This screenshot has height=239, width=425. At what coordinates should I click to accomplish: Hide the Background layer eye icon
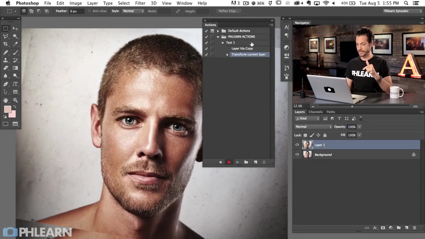[x=297, y=155]
